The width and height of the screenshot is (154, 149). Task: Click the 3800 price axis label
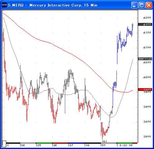[147, 137]
